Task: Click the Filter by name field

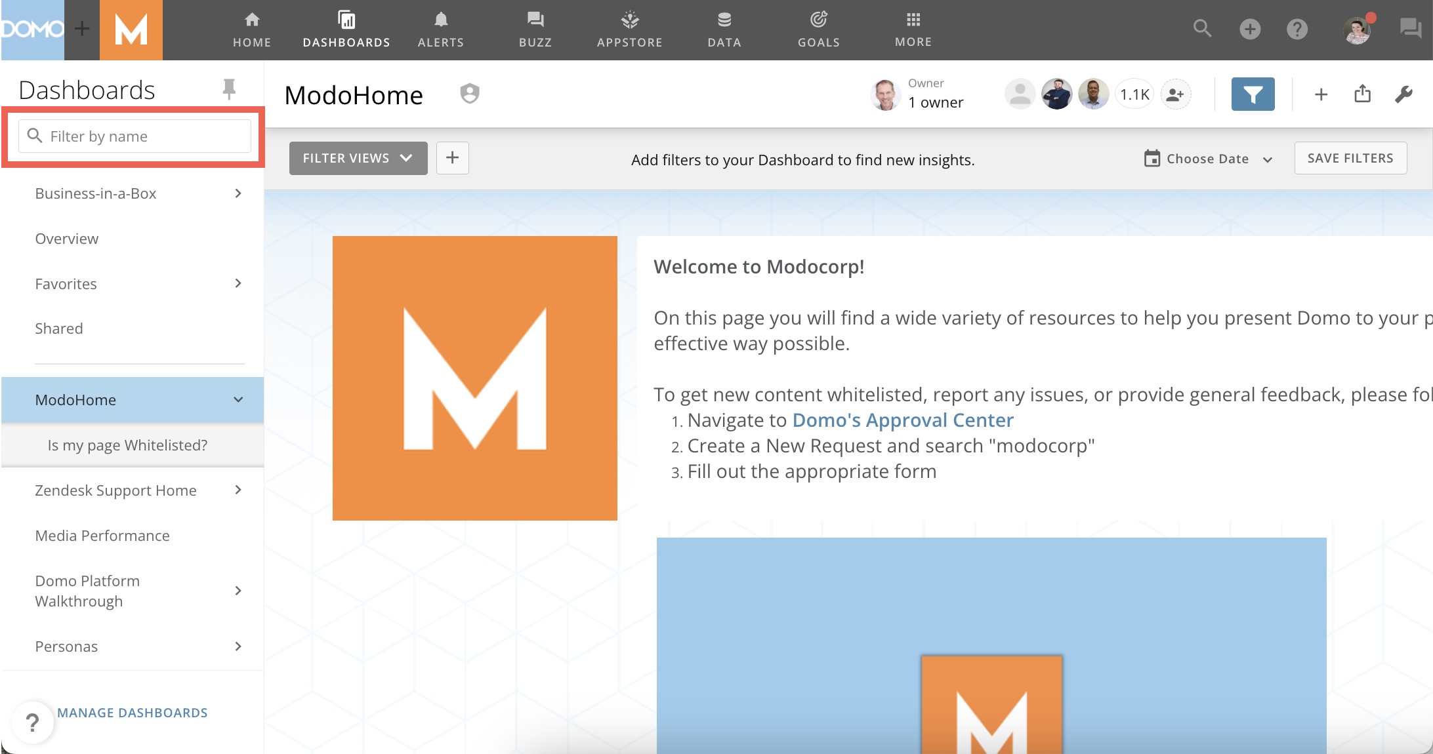Action: [135, 136]
